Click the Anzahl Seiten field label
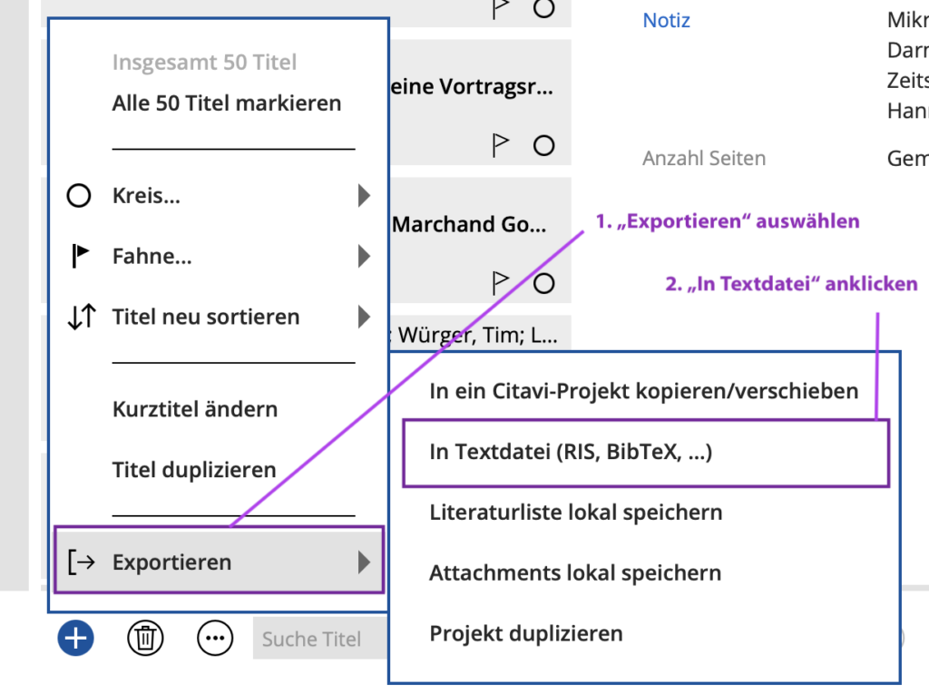Screen dimensions: 929x694 (x=704, y=158)
